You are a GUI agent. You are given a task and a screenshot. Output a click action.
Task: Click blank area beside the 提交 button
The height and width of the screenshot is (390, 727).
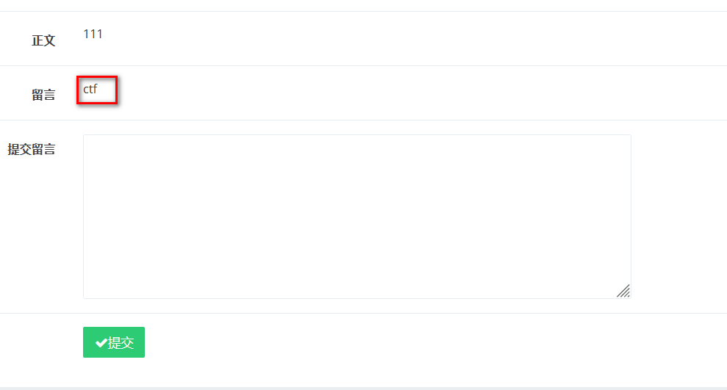point(368,343)
